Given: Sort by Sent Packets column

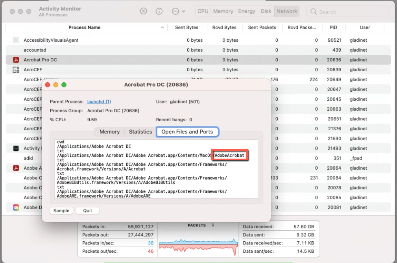Looking at the screenshot, I should (x=262, y=28).
